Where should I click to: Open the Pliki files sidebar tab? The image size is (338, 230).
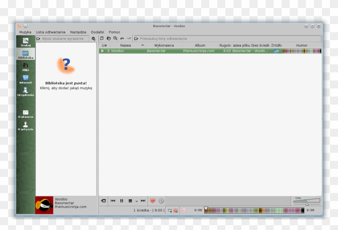pyautogui.click(x=26, y=67)
